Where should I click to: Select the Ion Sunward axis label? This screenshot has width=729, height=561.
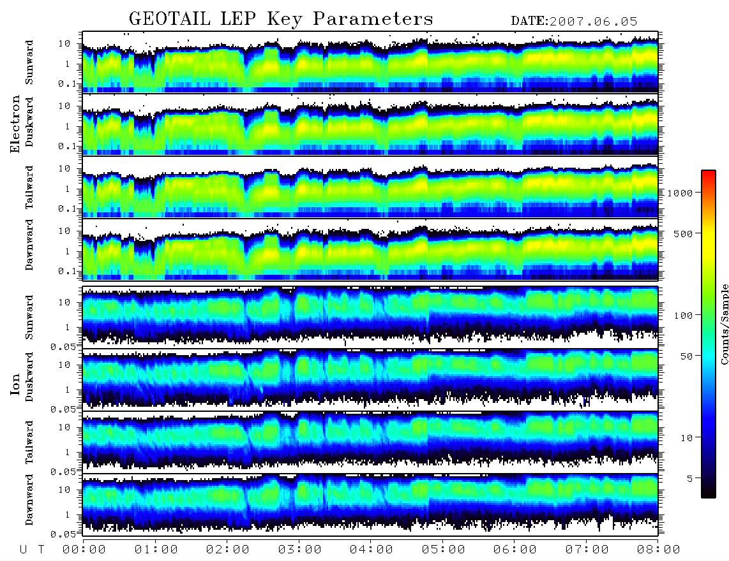pyautogui.click(x=29, y=317)
